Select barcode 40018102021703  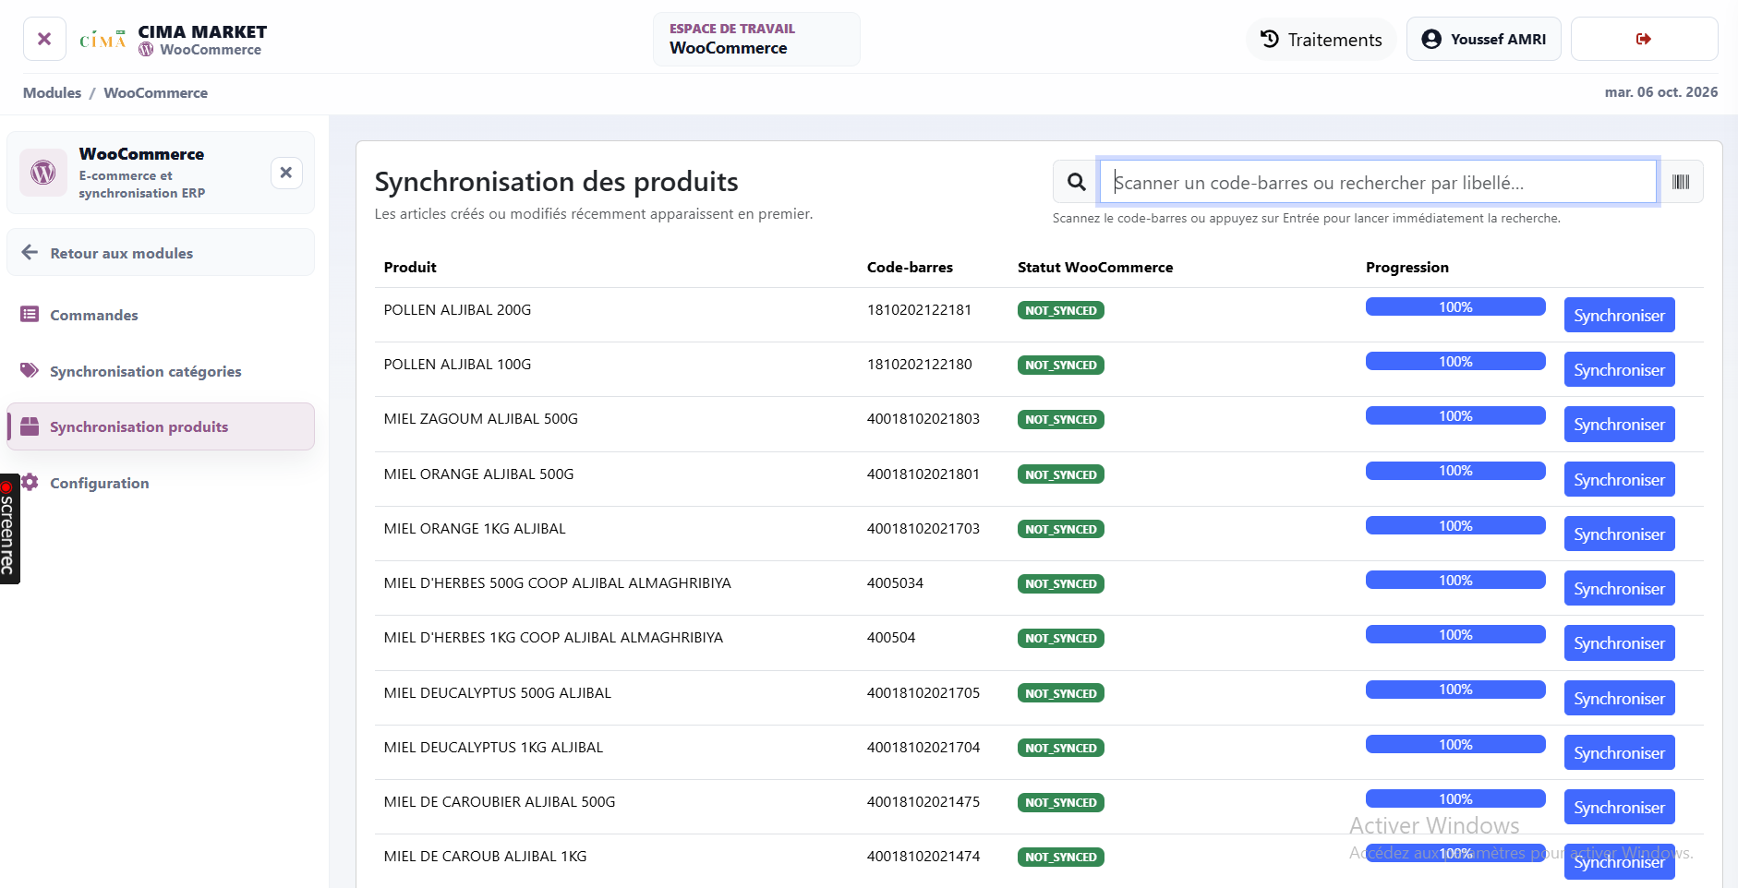point(923,529)
